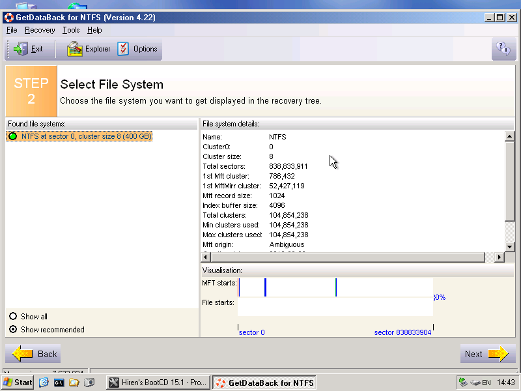Click Total sectors value 838,833,911

289,166
